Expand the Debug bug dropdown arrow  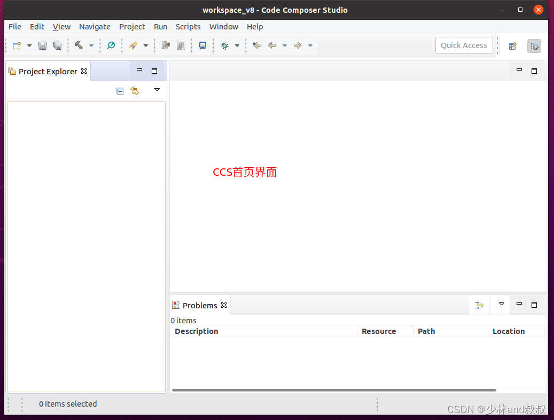click(237, 45)
